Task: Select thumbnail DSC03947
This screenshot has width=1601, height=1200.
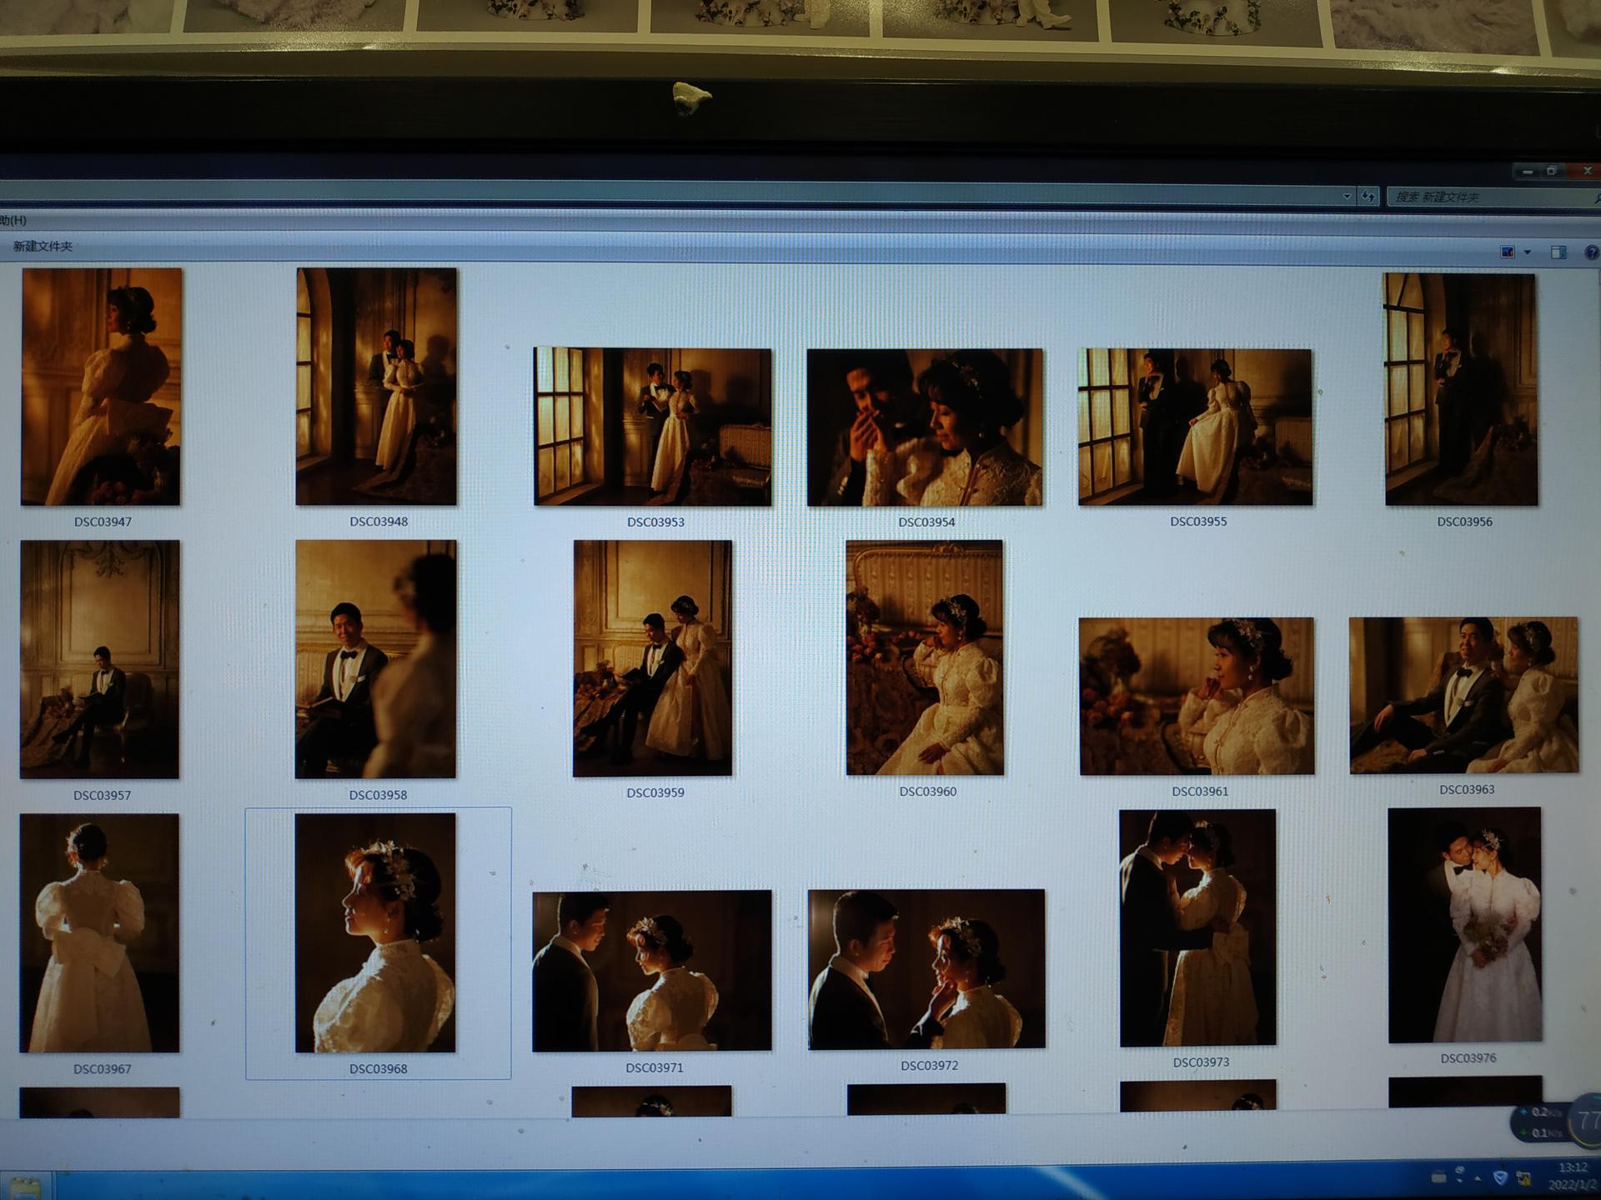Action: (x=101, y=387)
